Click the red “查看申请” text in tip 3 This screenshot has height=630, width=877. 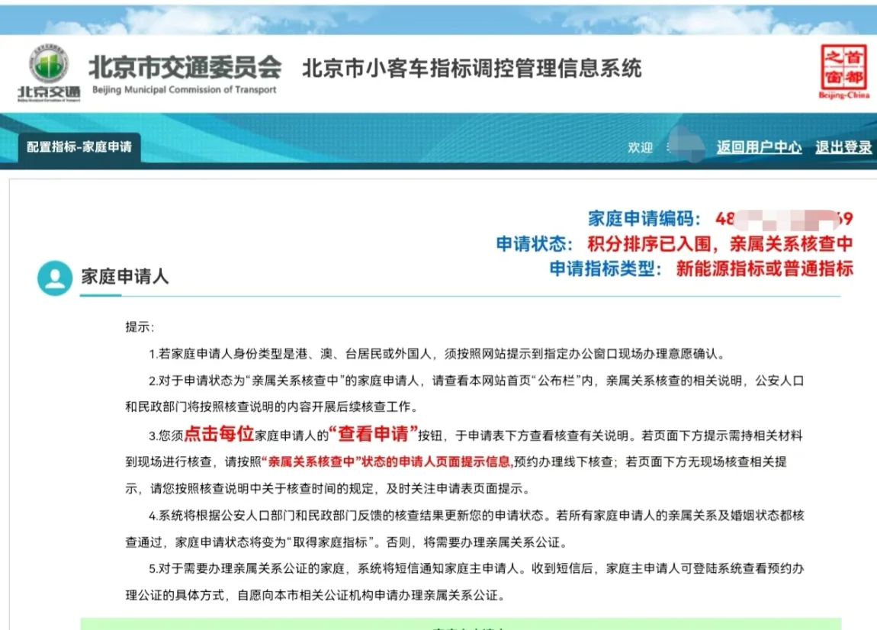pyautogui.click(x=373, y=435)
